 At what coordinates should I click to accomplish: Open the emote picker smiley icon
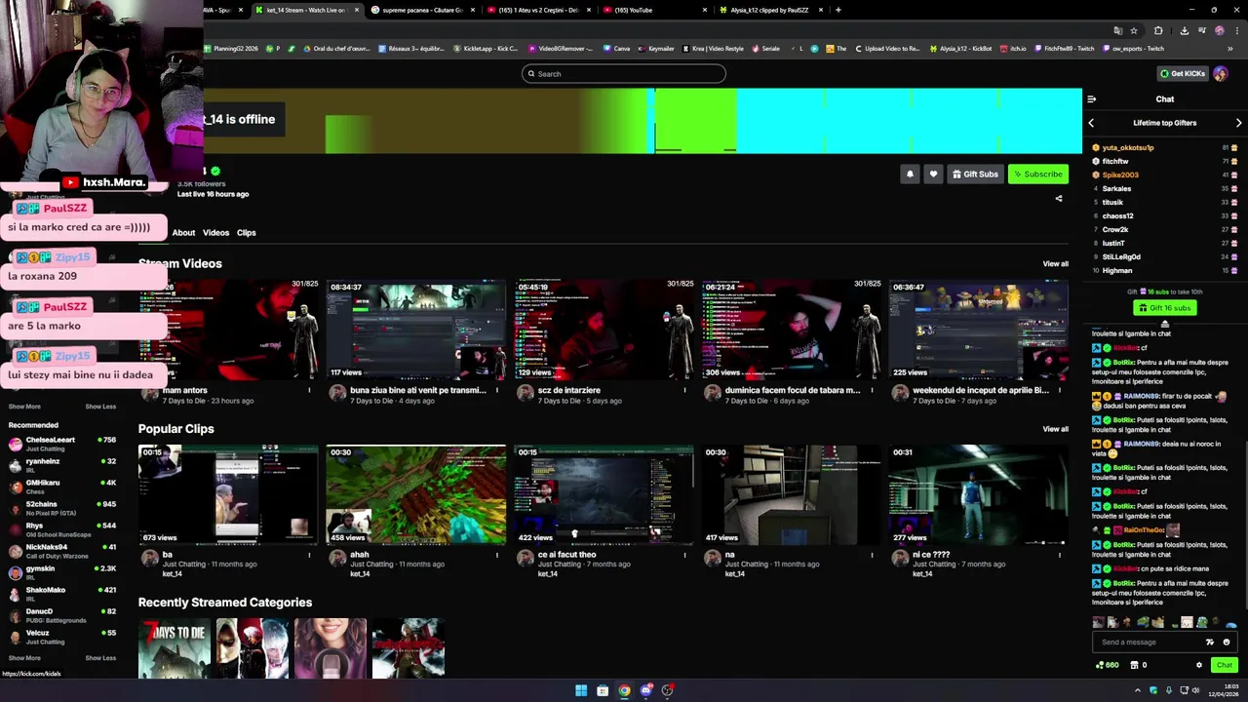point(1227,642)
